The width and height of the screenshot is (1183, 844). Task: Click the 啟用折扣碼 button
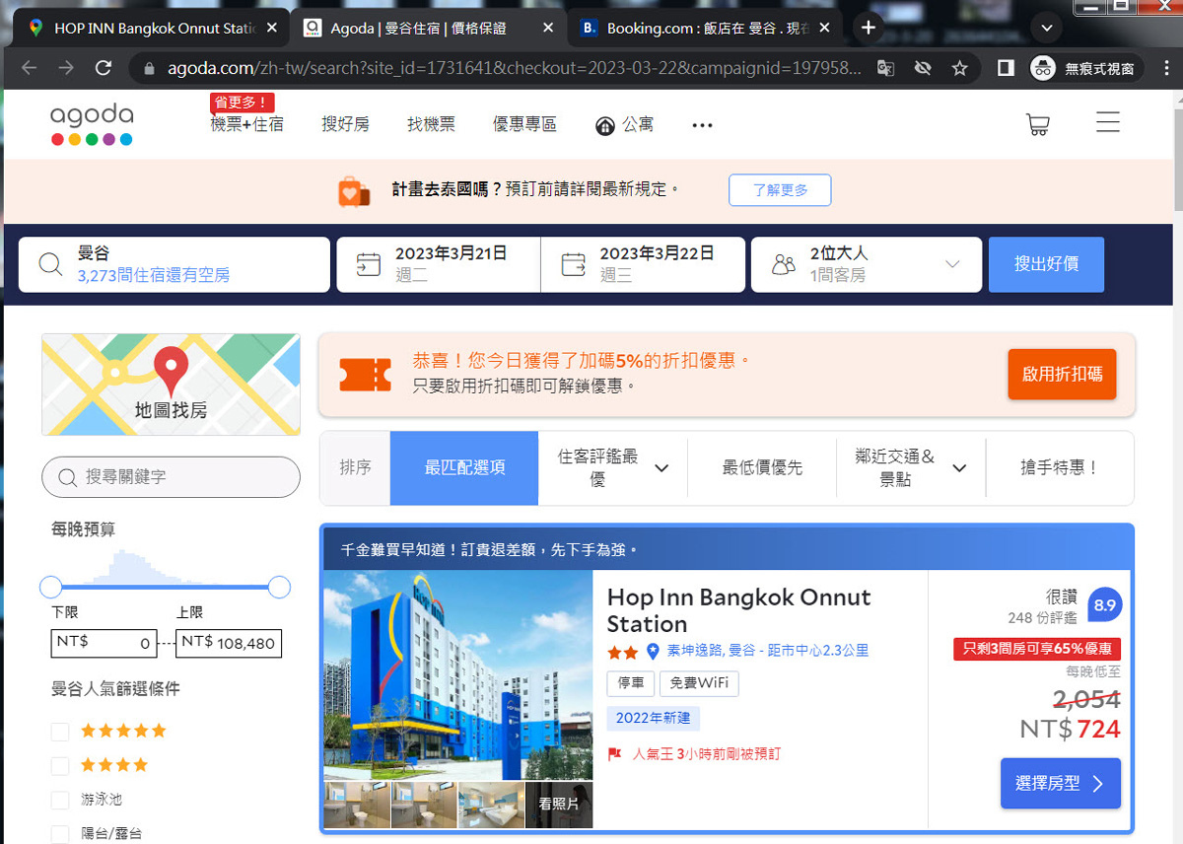(1062, 374)
